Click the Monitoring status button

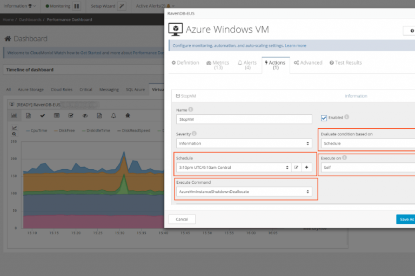(58, 6)
